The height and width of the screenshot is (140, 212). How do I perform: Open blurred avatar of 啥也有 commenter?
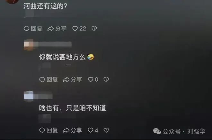29,96
